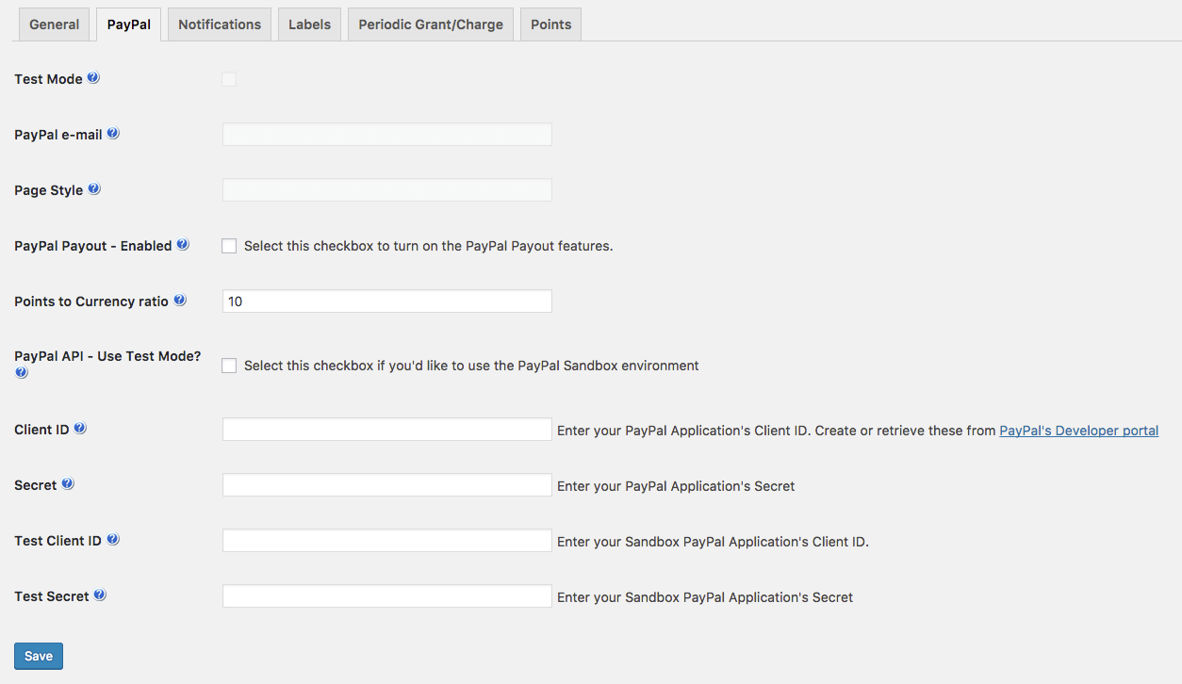
Task: Open the Notifications tab
Action: tap(220, 24)
